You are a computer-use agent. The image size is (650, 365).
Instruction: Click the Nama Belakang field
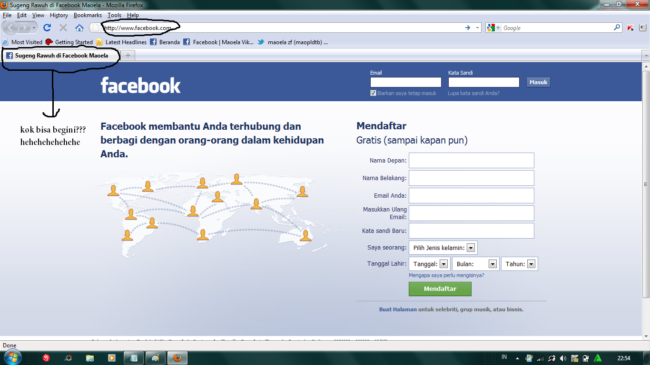click(x=472, y=178)
